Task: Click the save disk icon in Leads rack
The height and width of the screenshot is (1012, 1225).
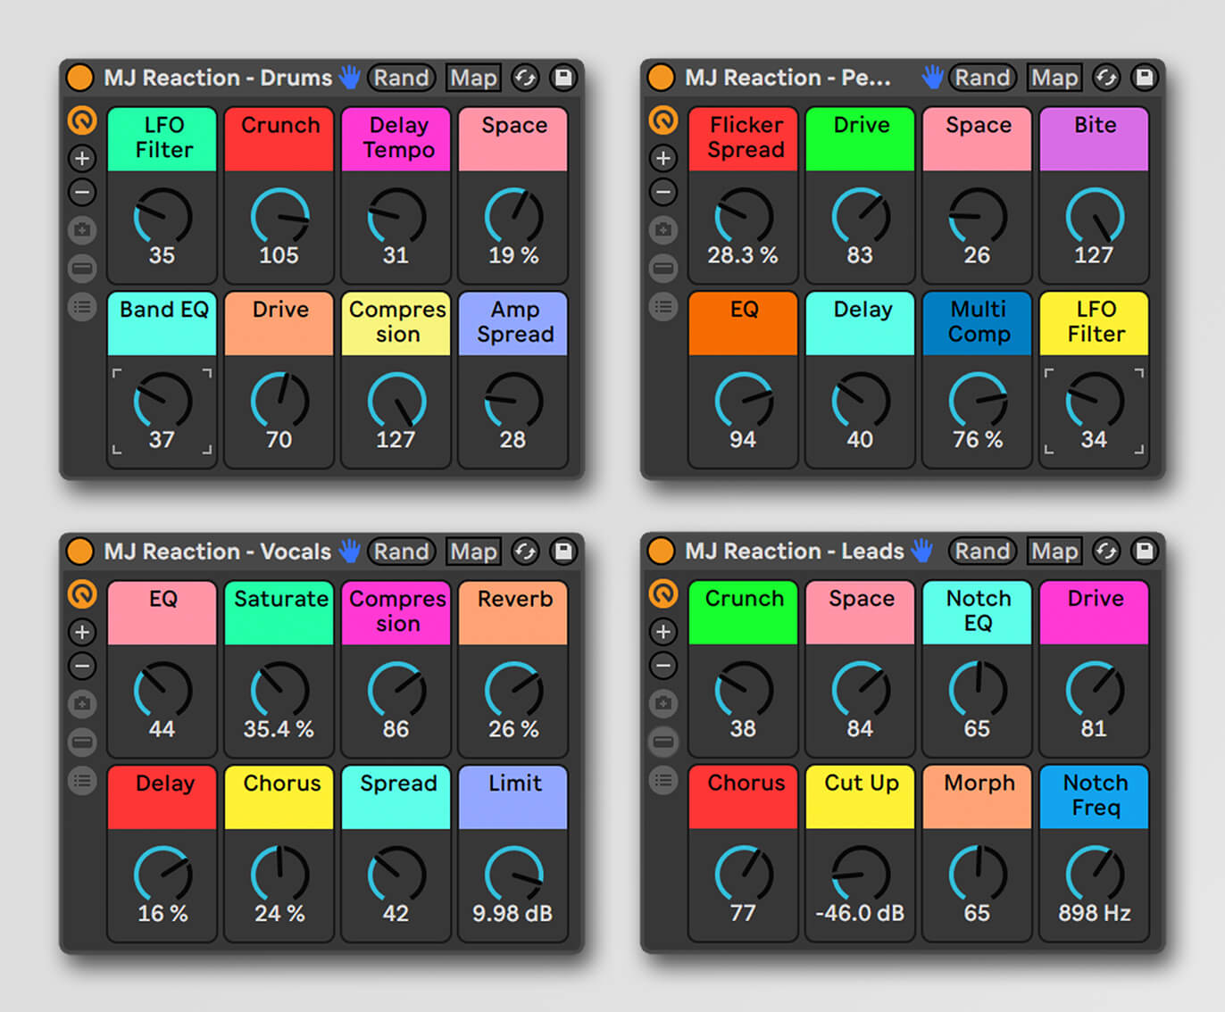Action: tap(1145, 551)
